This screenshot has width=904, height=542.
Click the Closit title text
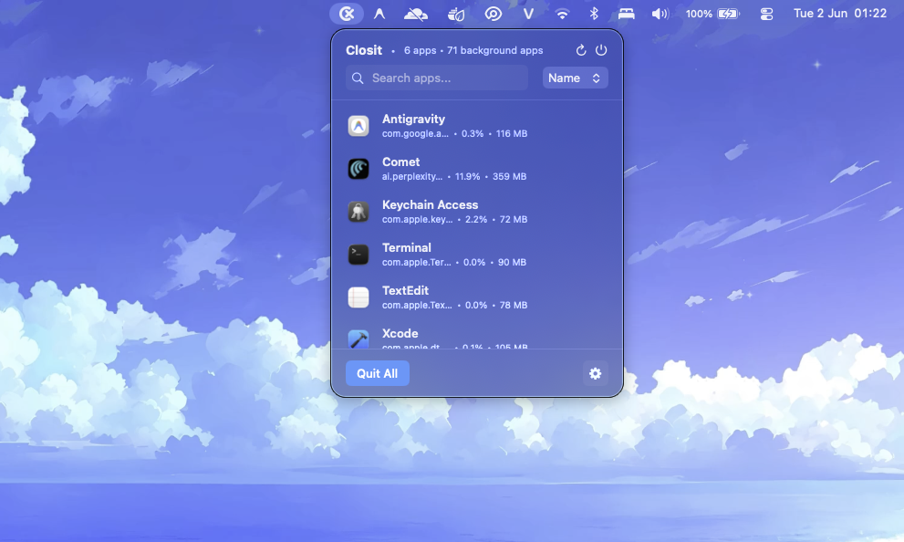click(364, 50)
